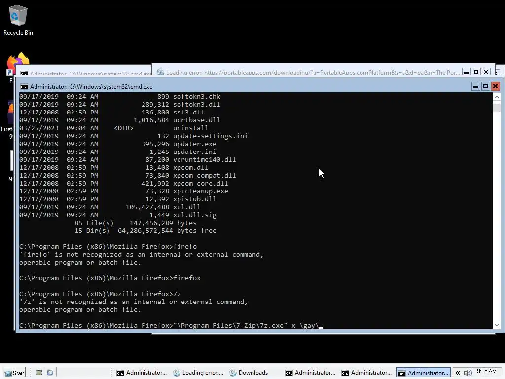This screenshot has height=379, width=505.
Task: Click the active Administrator taskbar button
Action: click(423, 373)
